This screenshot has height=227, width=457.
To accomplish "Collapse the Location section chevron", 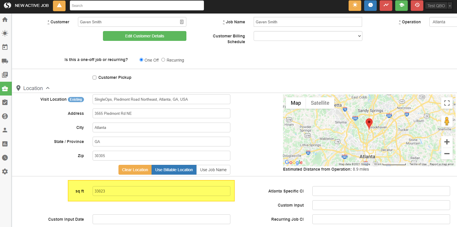I will tap(48, 88).
